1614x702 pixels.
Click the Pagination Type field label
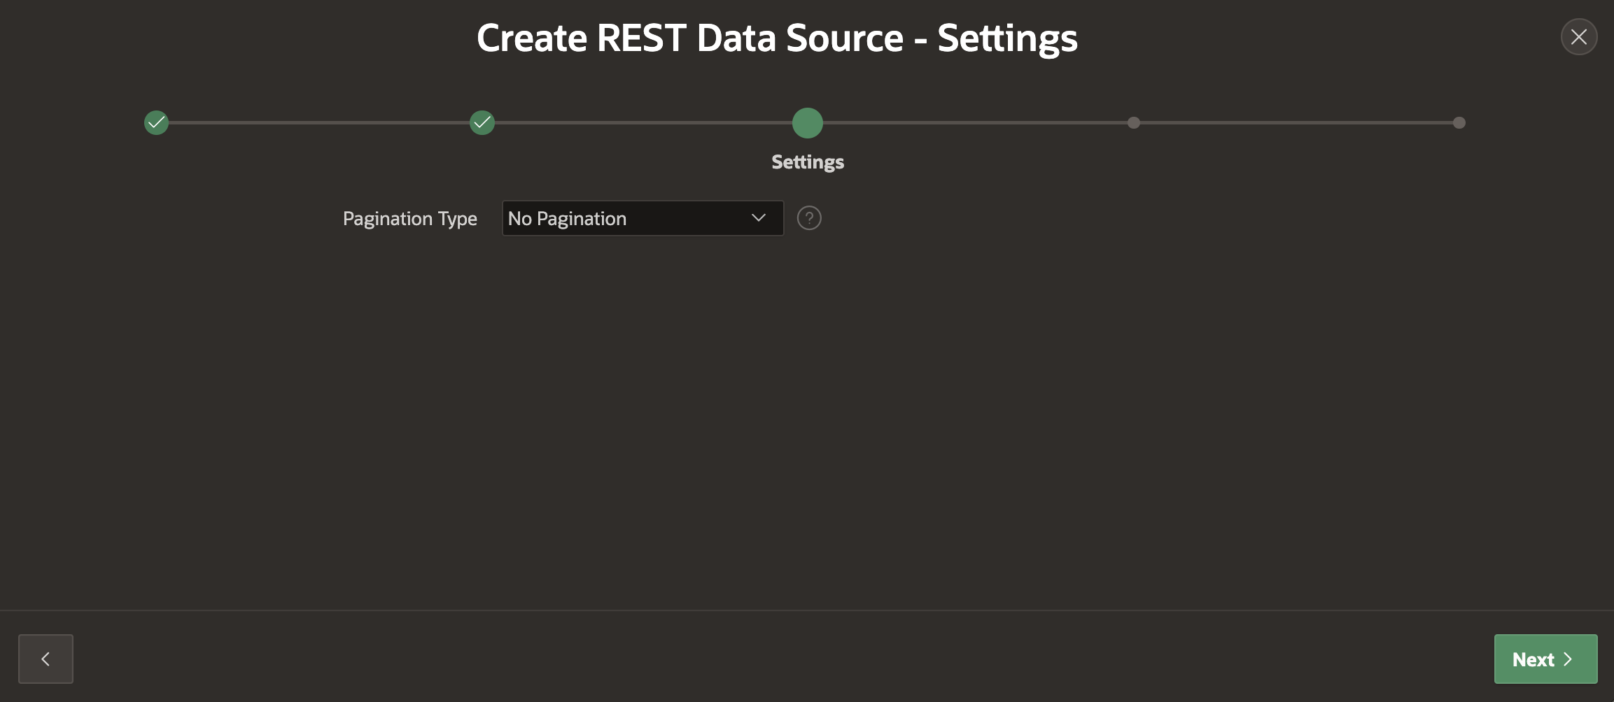click(x=409, y=219)
